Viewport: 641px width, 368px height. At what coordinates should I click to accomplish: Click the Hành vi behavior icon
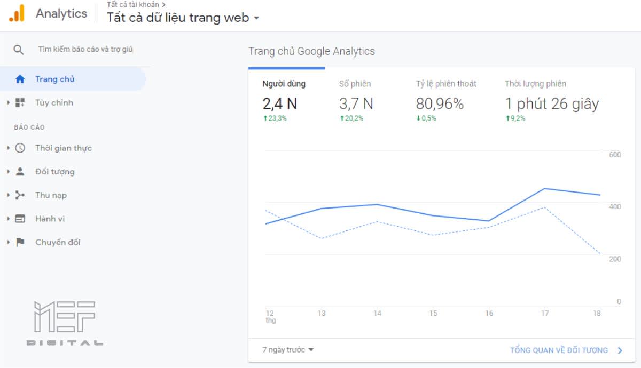(20, 219)
